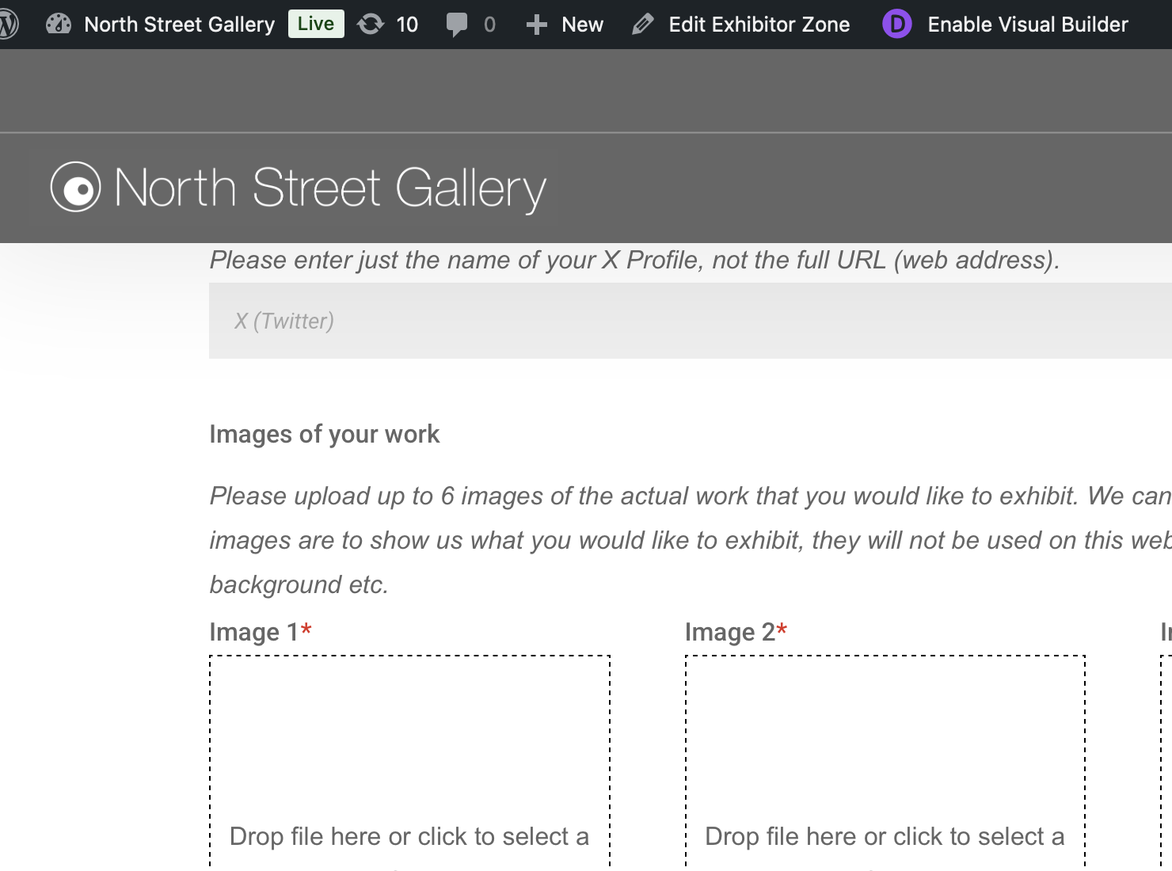The image size is (1172, 871).
Task: Click the green Live badge
Action: click(316, 24)
